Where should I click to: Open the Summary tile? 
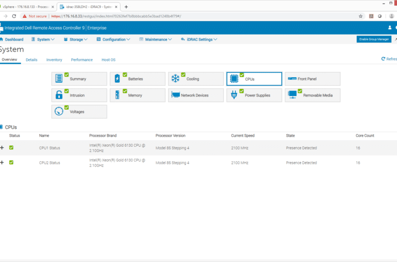click(x=79, y=79)
